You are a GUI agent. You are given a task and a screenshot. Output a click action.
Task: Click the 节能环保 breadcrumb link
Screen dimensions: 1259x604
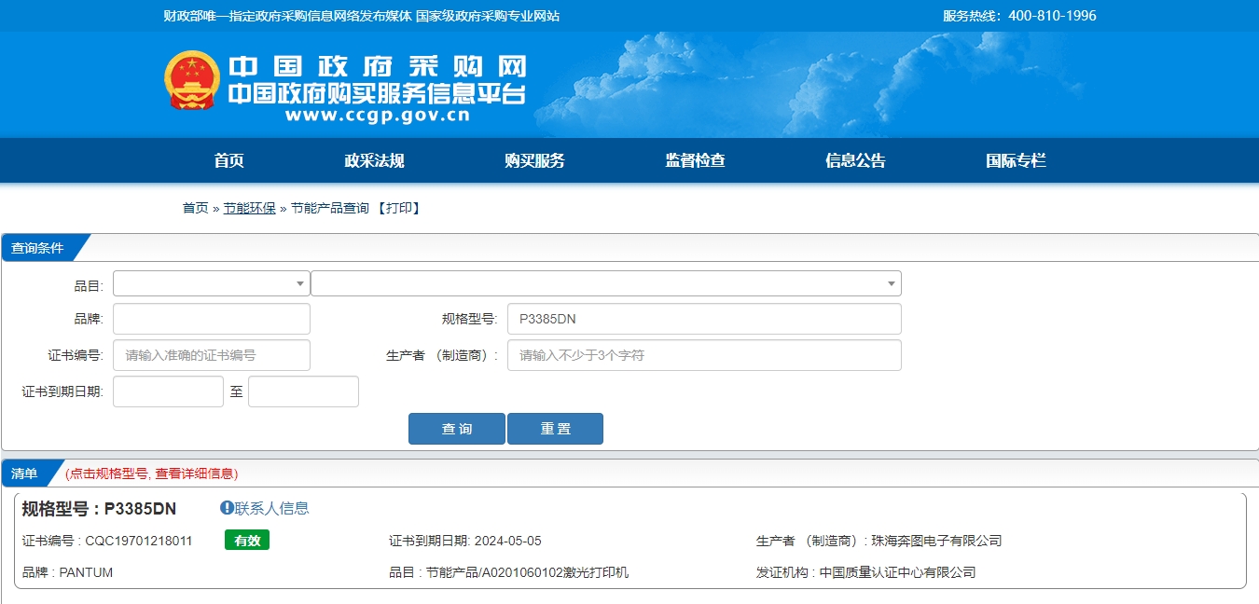tap(249, 208)
